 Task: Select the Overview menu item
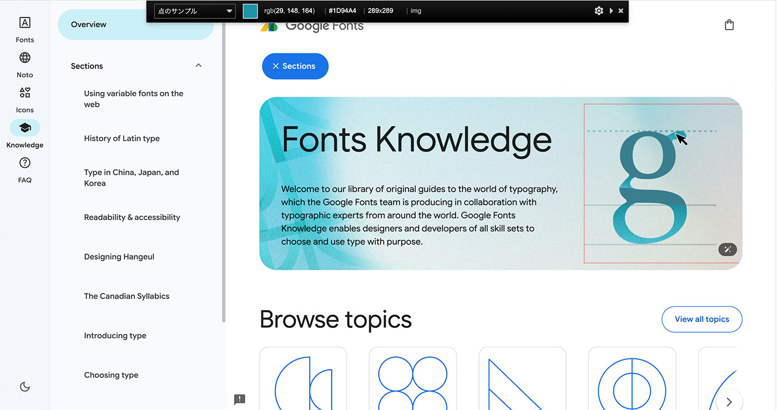[135, 24]
